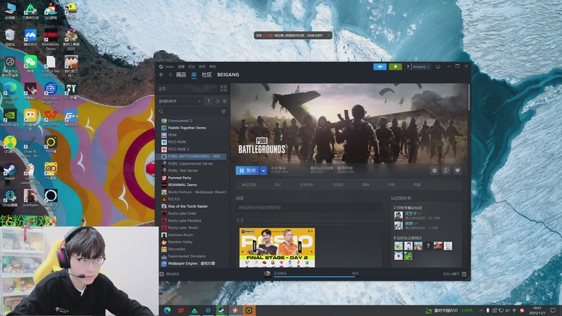Open Steam from the taskbar
562x316 pixels.
(x=221, y=310)
